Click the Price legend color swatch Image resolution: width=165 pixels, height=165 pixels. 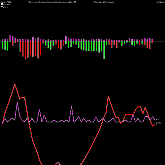(2, 7)
